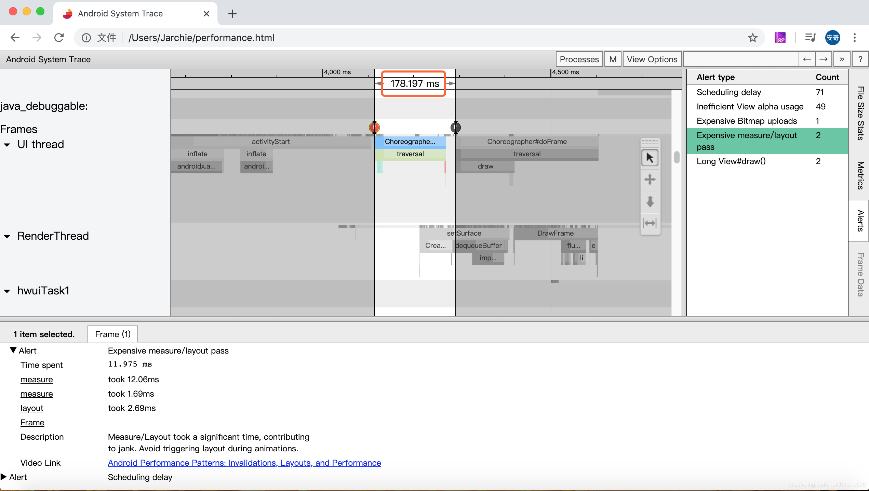Viewport: 869px width, 491px height.
Task: Open the help question mark button
Action: coord(860,59)
